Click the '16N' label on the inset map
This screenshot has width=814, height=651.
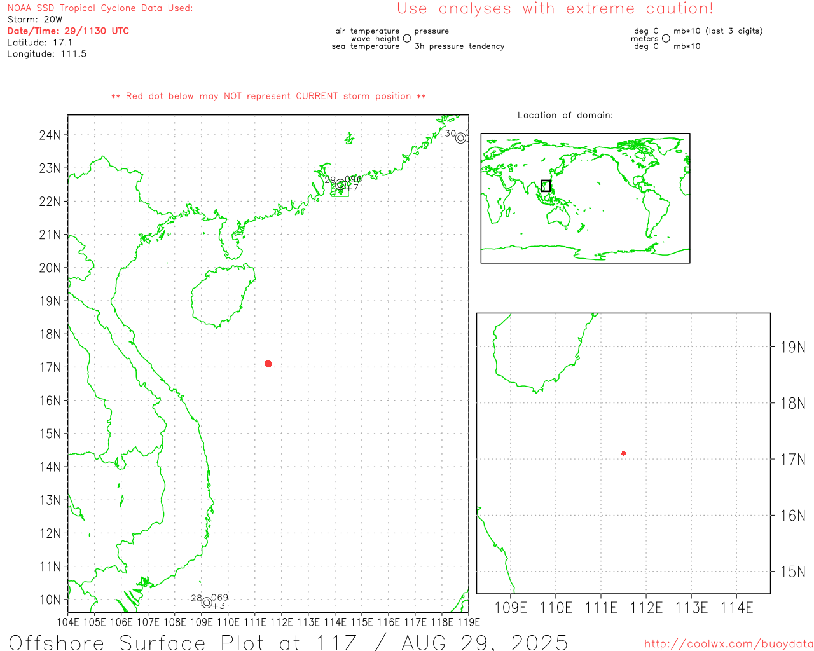(792, 516)
